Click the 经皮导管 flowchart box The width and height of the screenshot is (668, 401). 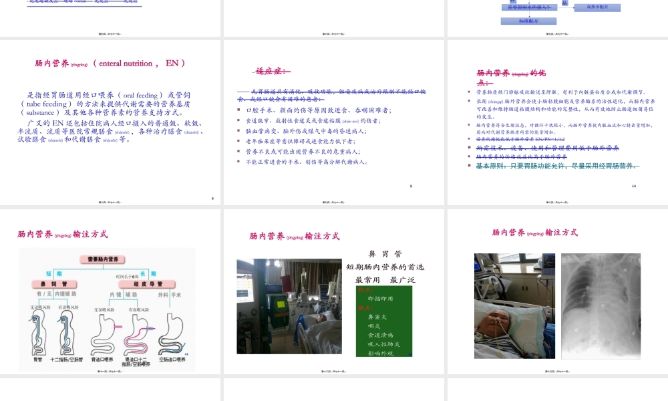tap(147, 284)
